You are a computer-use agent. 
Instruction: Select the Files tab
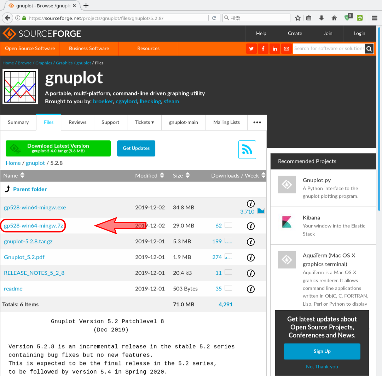point(49,122)
